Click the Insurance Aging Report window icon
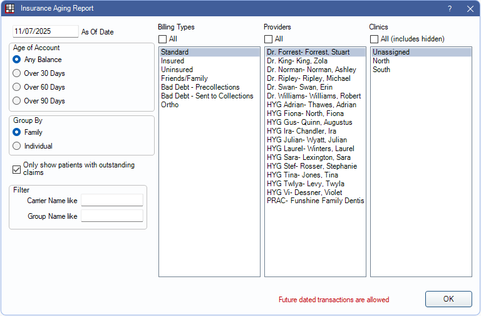The height and width of the screenshot is (316, 481). tap(9, 9)
